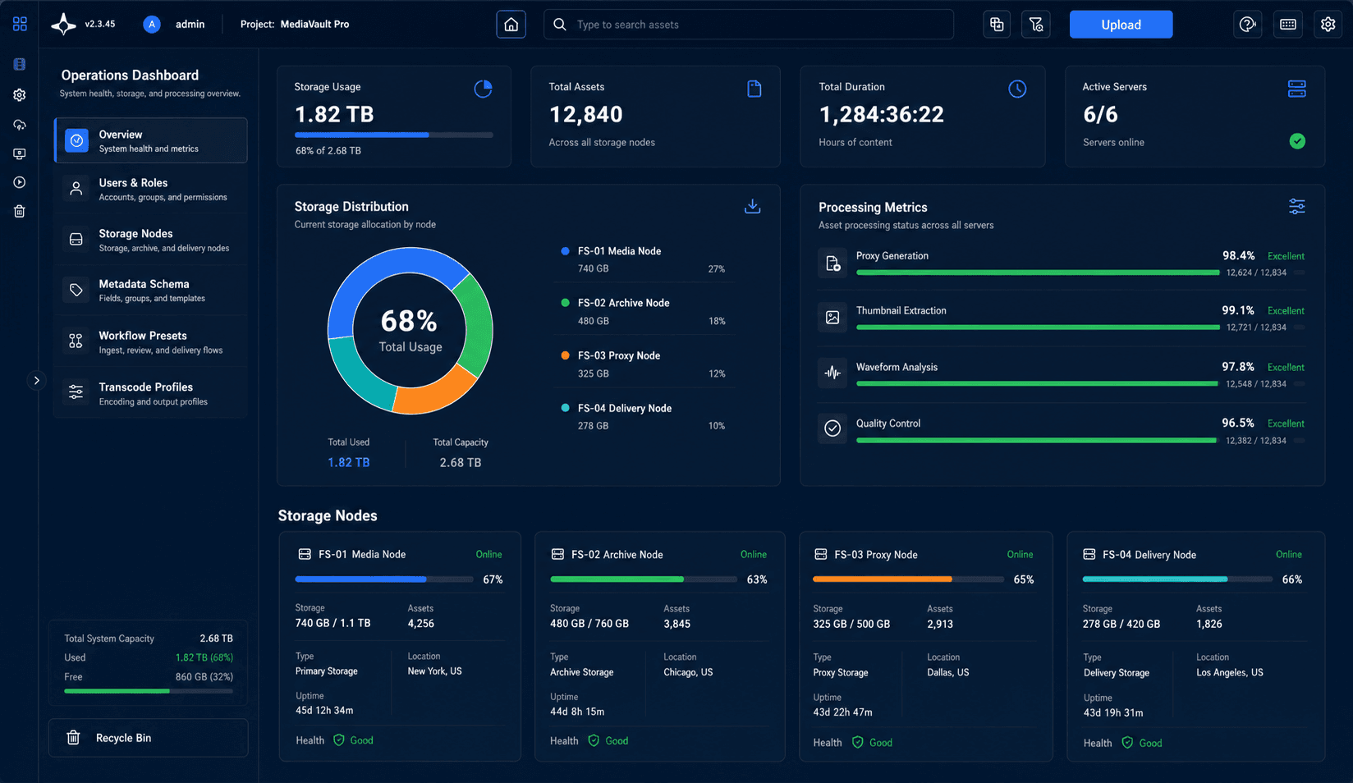
Task: Go to Metadata Schema
Action: [x=151, y=291]
